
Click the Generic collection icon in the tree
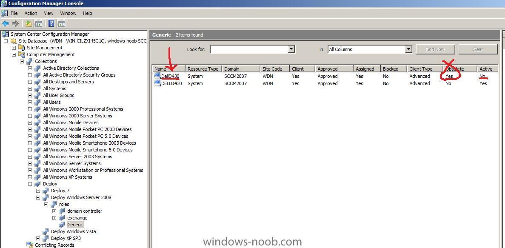click(62, 225)
